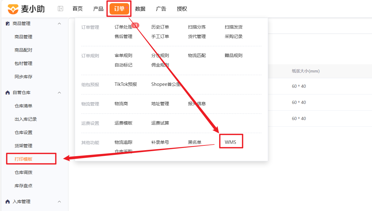Image resolution: width=372 pixels, height=211 pixels.
Task: Open 自动标记 from the dropdown
Action: (123, 65)
